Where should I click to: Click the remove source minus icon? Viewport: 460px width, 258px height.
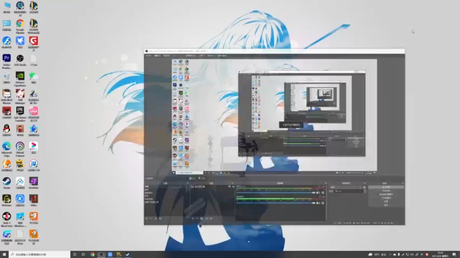click(197, 218)
